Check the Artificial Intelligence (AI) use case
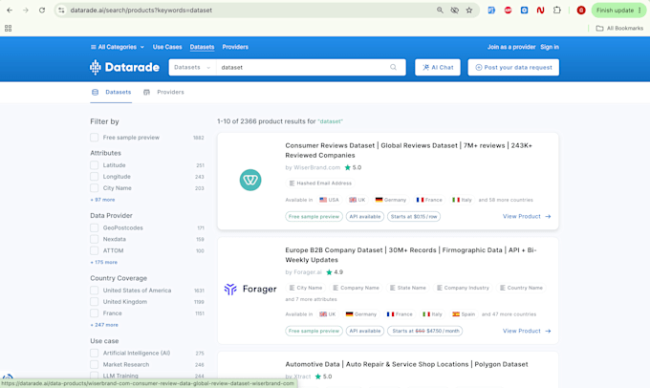Viewport: 650px width, 388px height. click(94, 353)
